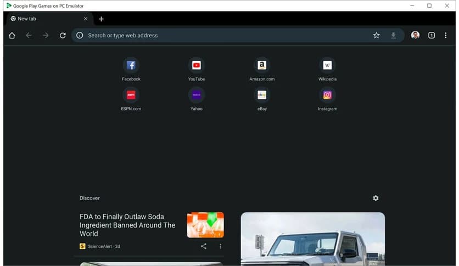Read the FDA to Finally Outlaw Soda article

(127, 225)
